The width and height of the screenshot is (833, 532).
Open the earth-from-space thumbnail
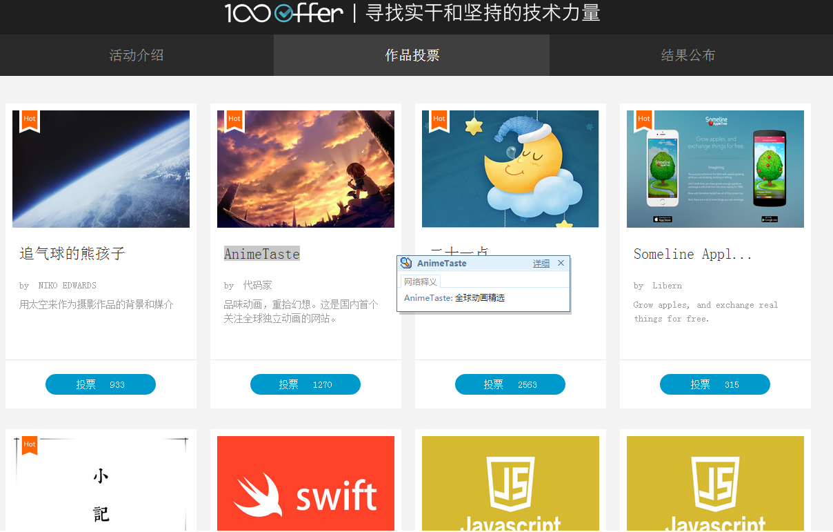click(101, 169)
